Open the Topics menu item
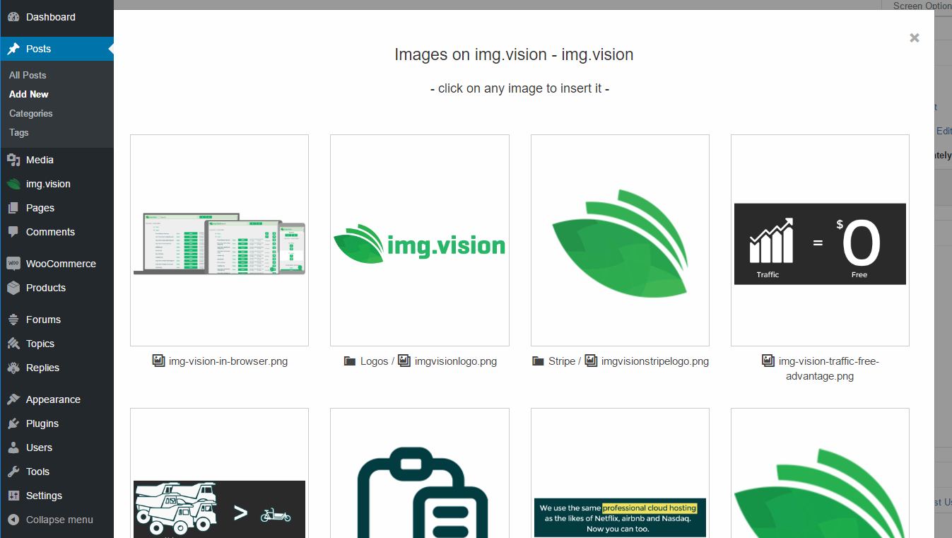Image resolution: width=952 pixels, height=538 pixels. coord(57,344)
